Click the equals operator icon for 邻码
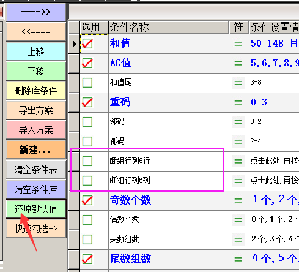Screen dimensions: 299x272 [x=238, y=122]
